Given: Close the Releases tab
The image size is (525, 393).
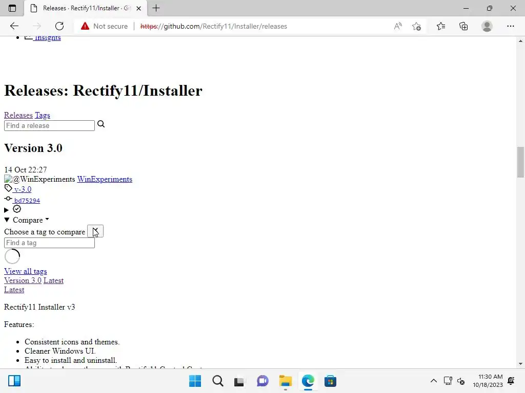Looking at the screenshot, I should point(138,8).
